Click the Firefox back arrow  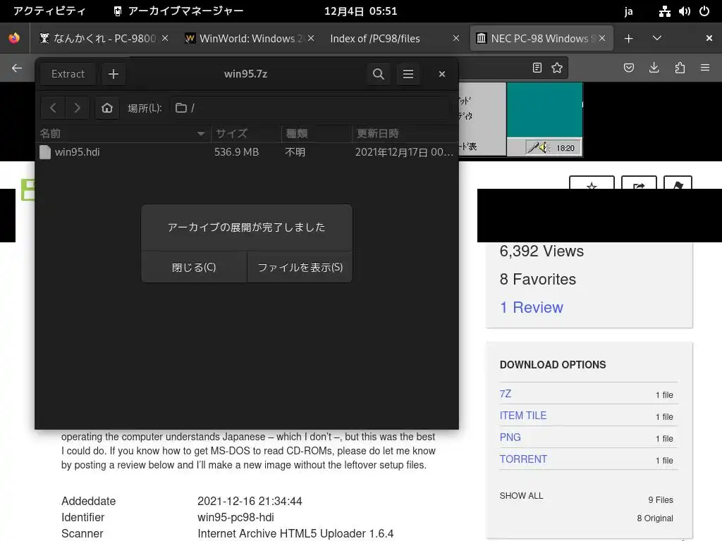coord(17,68)
